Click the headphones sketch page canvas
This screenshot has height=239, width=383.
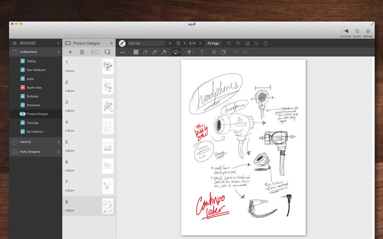(243, 147)
